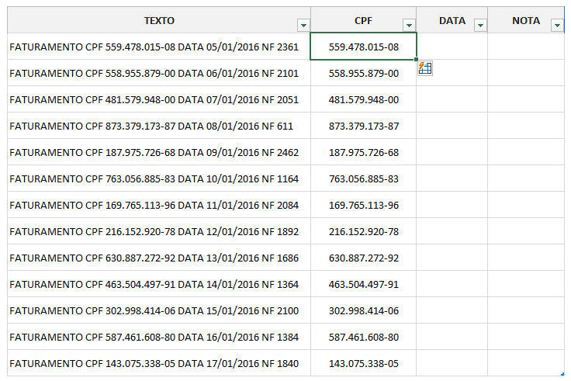Select the CPF header cell
Image resolution: width=571 pixels, height=381 pixels.
pos(363,20)
